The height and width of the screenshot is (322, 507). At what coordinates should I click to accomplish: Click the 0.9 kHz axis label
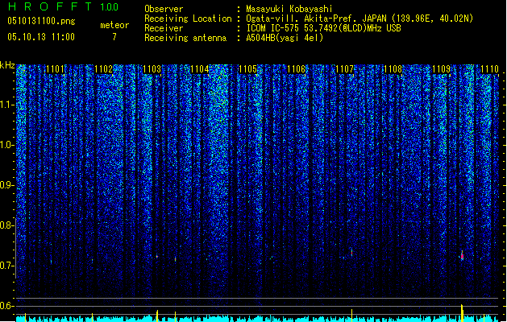pos(7,185)
